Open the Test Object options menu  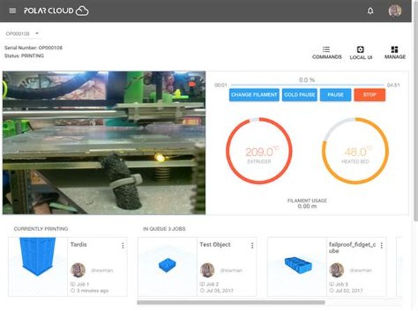[x=252, y=246]
